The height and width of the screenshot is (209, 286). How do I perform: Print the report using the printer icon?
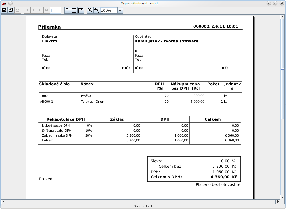coord(11,11)
